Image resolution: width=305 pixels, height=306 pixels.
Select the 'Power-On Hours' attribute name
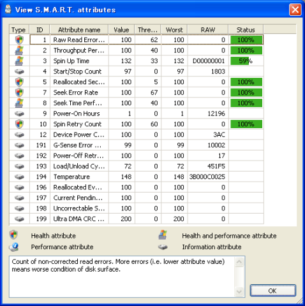[77, 113]
